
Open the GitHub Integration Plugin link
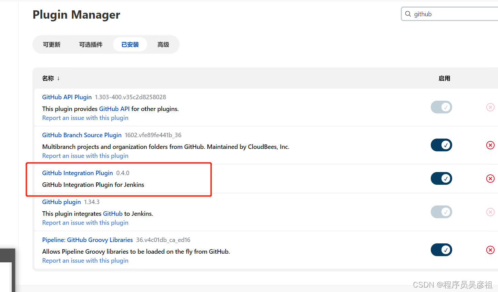click(78, 173)
